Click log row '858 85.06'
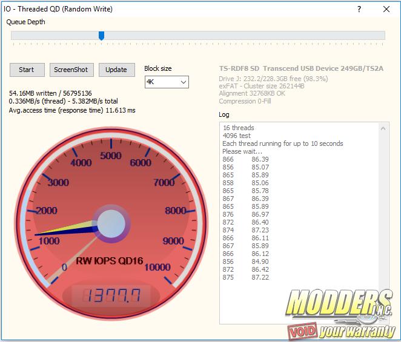 (245, 183)
